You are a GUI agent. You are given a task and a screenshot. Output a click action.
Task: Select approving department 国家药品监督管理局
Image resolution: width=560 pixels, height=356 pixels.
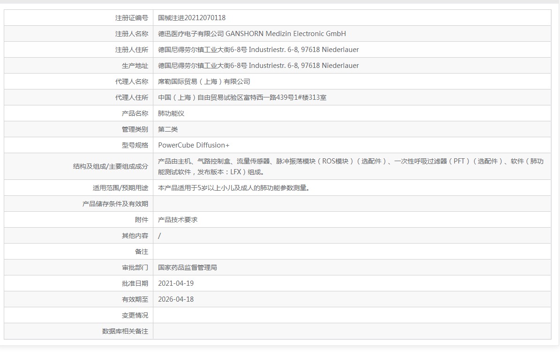click(x=188, y=267)
